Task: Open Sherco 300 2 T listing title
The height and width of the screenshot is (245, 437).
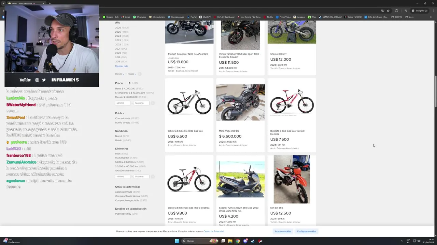Action: click(x=278, y=54)
